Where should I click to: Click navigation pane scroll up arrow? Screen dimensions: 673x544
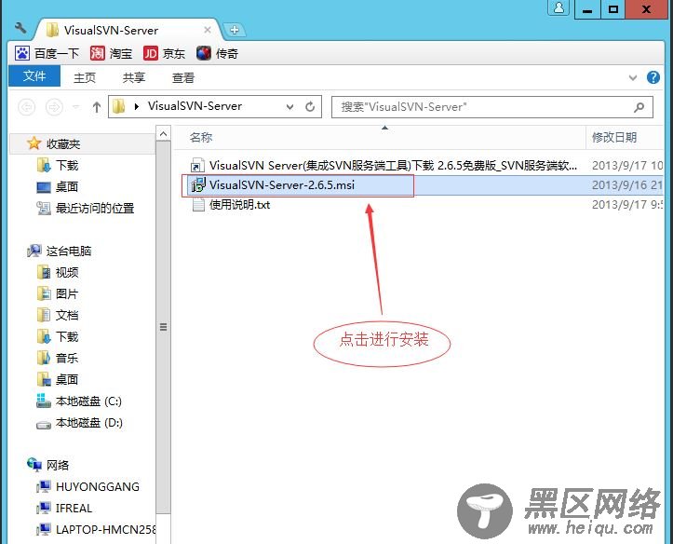tap(163, 134)
